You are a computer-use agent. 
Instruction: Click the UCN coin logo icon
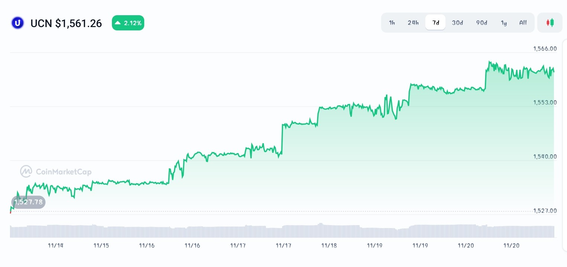(x=17, y=23)
